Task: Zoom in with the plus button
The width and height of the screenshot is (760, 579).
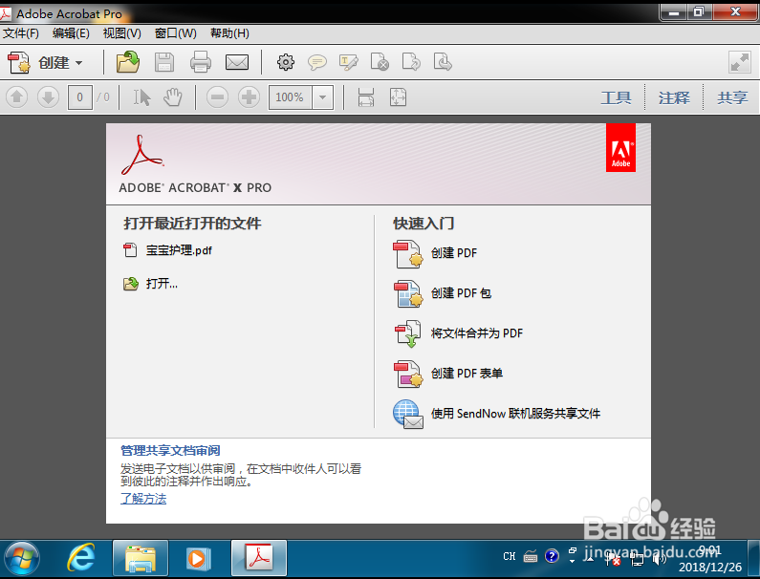Action: (250, 97)
